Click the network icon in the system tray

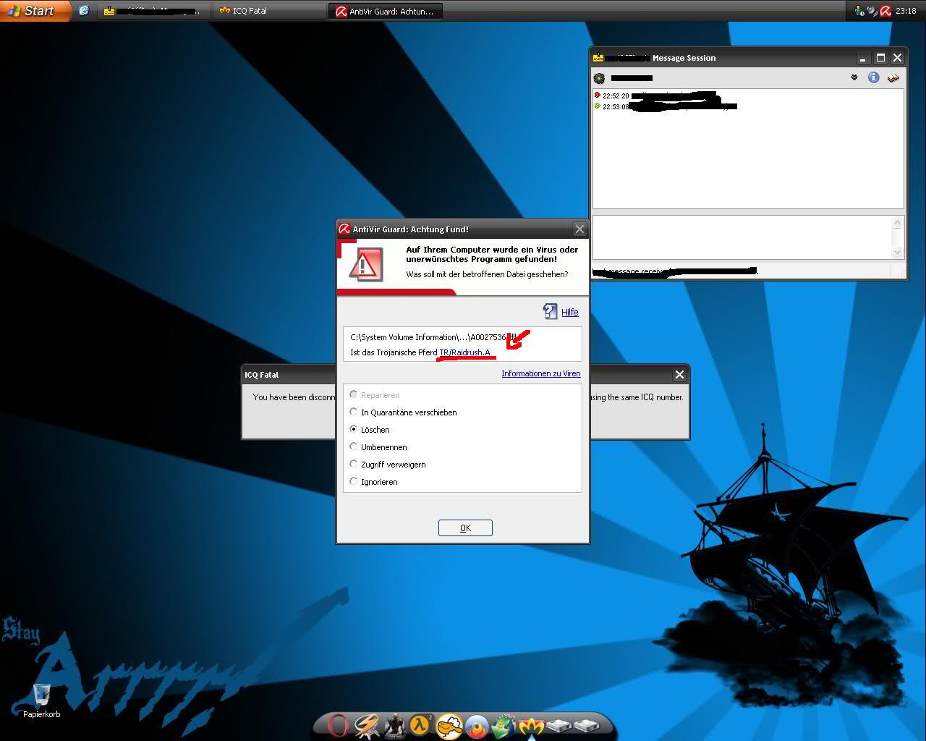click(x=859, y=11)
